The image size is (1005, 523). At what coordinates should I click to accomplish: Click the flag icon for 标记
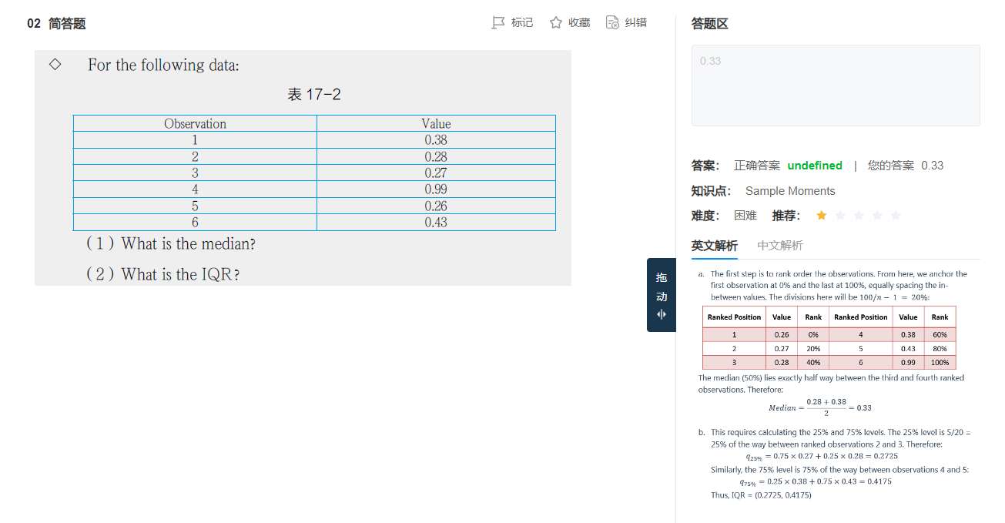[498, 22]
